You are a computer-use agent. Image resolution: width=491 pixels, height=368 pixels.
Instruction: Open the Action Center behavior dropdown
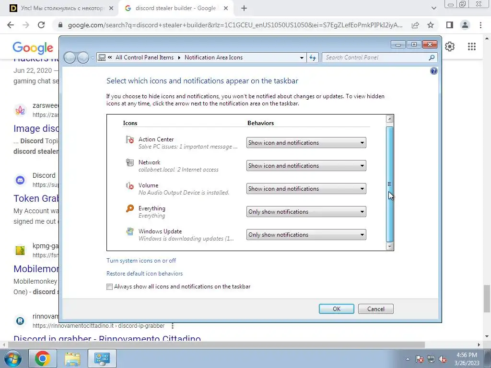coord(306,143)
